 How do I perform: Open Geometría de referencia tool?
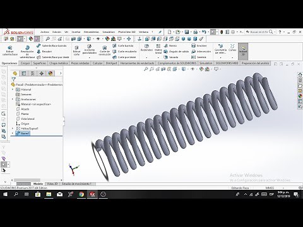(x=220, y=49)
